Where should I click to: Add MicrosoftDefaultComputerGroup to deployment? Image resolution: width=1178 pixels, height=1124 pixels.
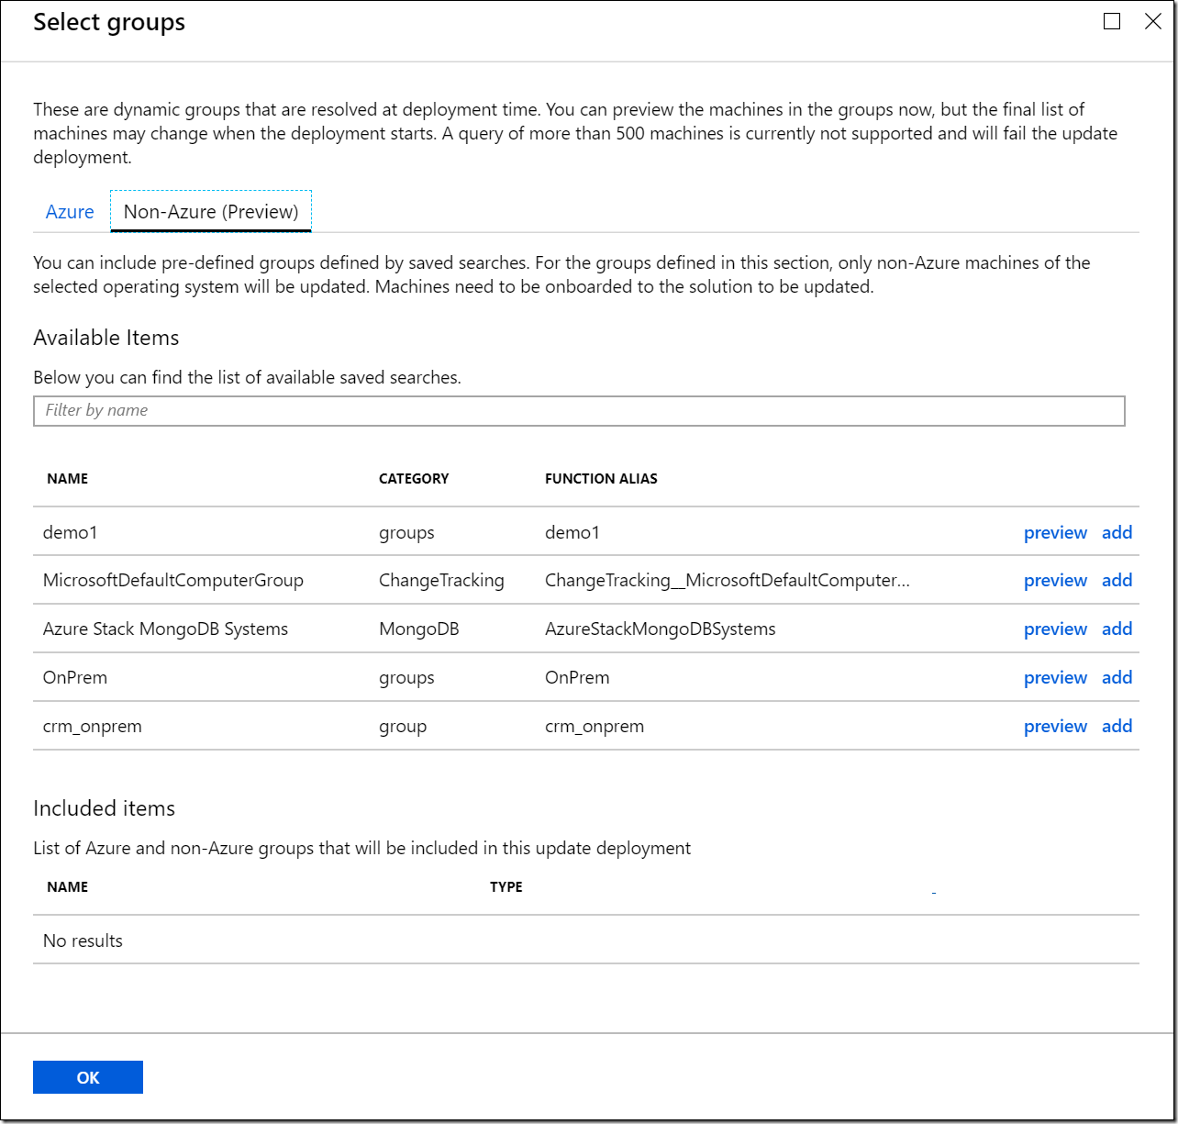tap(1117, 580)
